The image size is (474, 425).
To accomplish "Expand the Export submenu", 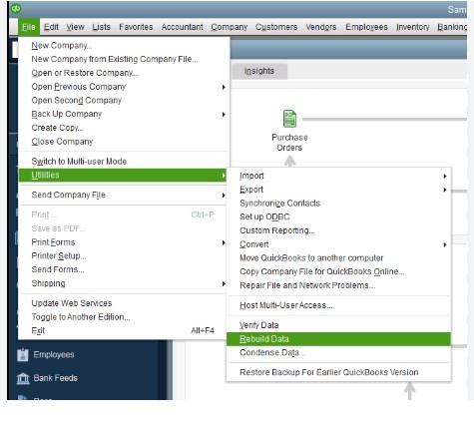I will [338, 190].
